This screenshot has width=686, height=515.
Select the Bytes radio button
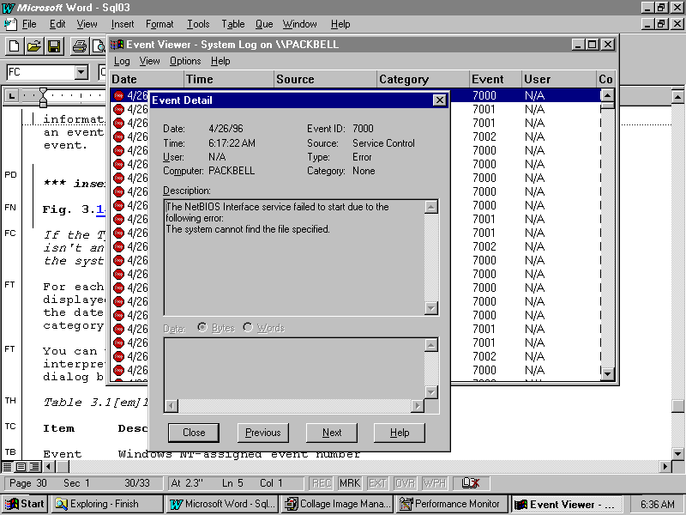pyautogui.click(x=203, y=328)
